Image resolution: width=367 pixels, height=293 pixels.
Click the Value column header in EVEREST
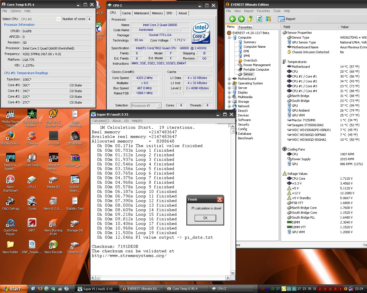click(353, 27)
